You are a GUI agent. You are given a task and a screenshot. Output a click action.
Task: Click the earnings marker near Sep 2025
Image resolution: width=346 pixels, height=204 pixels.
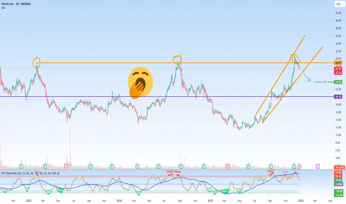(271, 166)
